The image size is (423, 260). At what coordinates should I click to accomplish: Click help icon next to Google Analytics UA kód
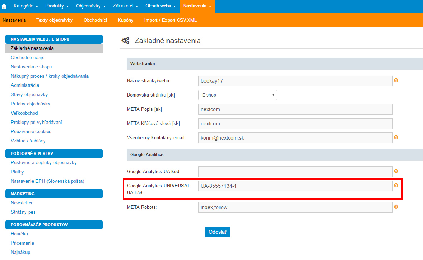[x=396, y=171]
